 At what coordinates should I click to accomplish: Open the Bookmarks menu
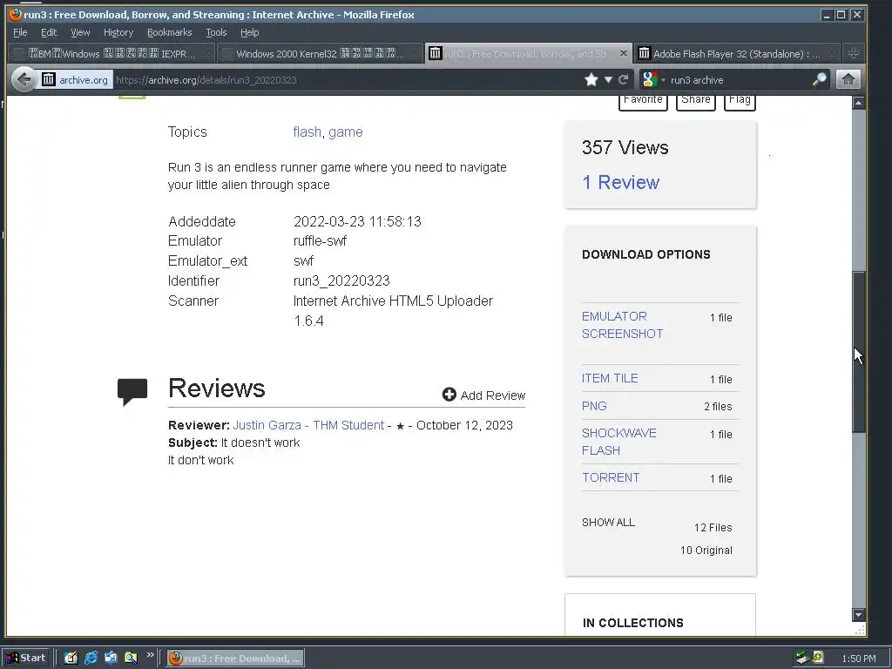(x=170, y=32)
